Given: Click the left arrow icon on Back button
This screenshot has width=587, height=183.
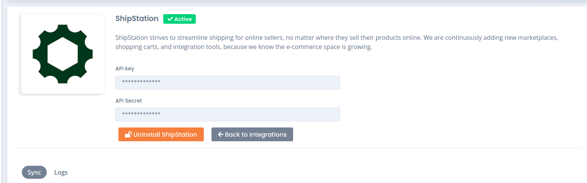Looking at the screenshot, I should coord(221,134).
